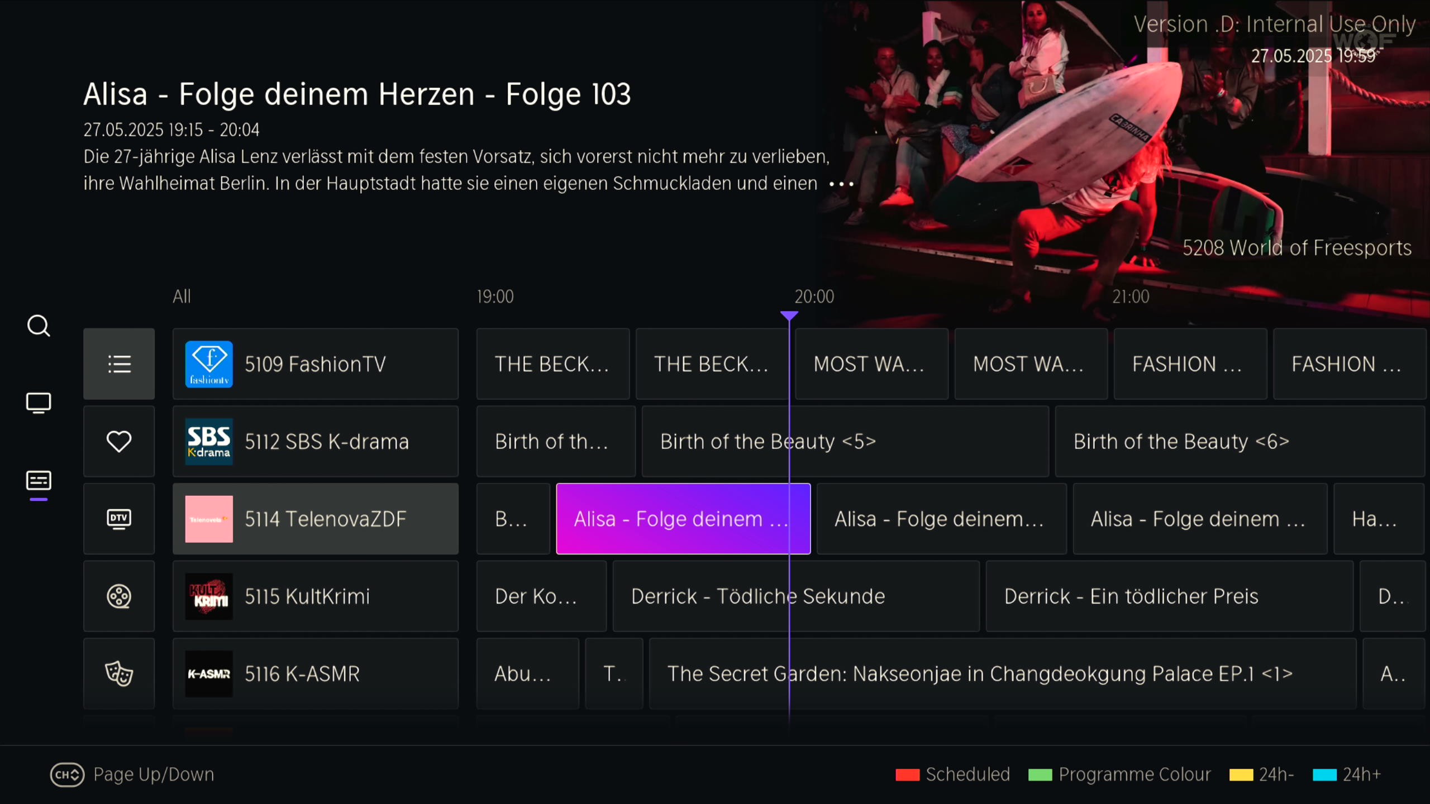Open Birth of the Beauty <6> programme

pos(1239,442)
